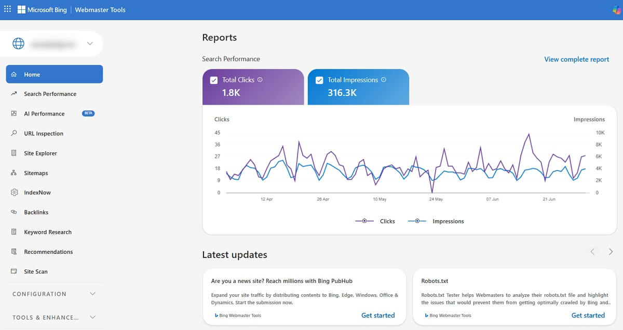Click the 1.8K clicks value
This screenshot has width=623, height=330.
(x=231, y=93)
